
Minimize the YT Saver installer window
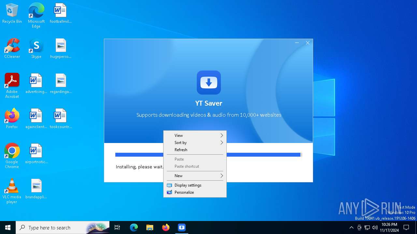[x=297, y=43]
